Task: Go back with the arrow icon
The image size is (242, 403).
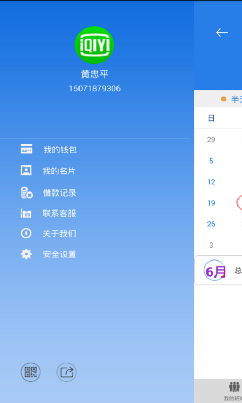Action: [222, 33]
